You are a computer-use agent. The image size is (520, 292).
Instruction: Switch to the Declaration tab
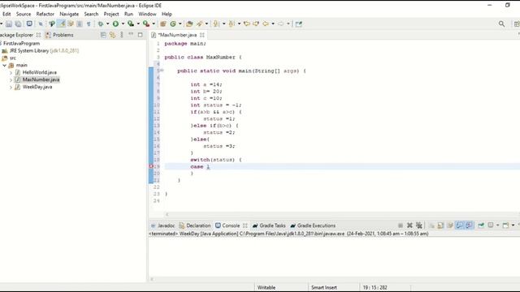click(x=195, y=225)
